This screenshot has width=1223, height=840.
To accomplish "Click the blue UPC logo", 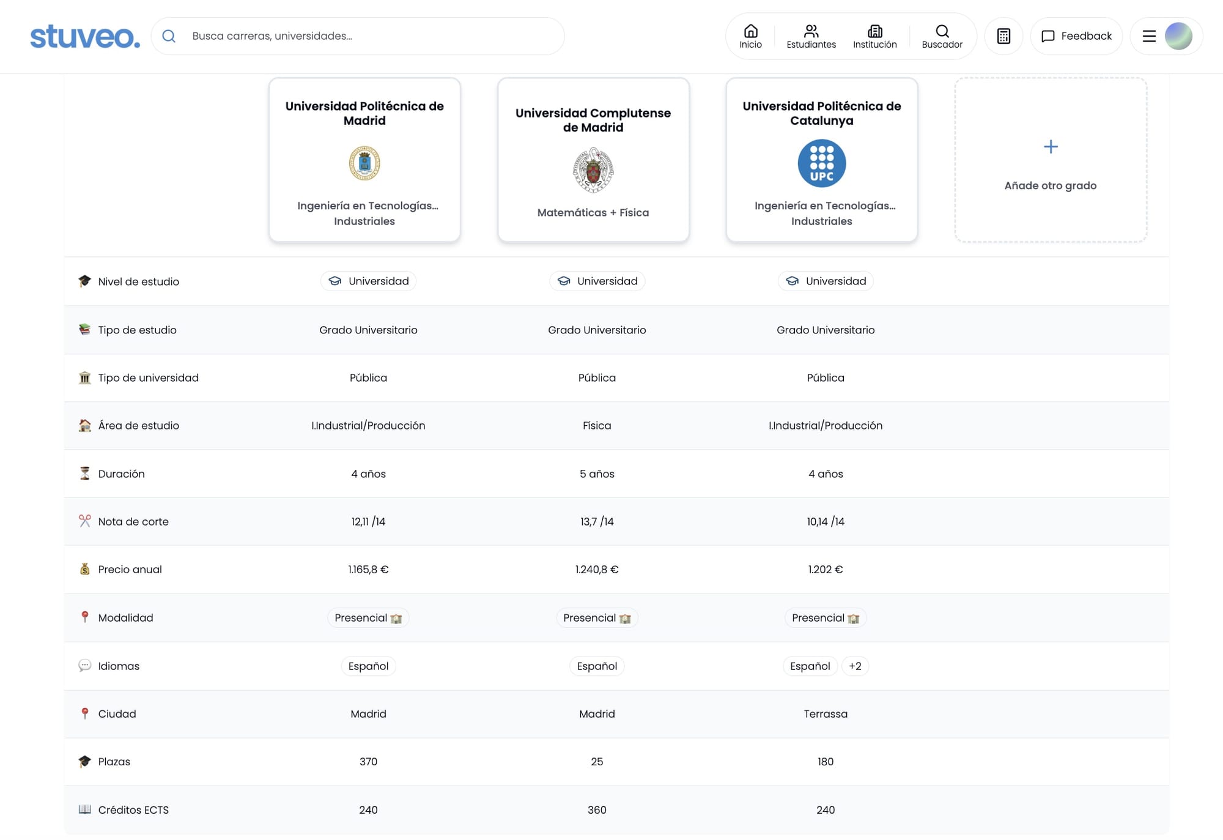I will [822, 163].
